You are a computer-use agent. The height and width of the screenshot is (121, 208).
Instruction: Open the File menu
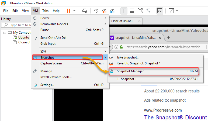(6, 11)
